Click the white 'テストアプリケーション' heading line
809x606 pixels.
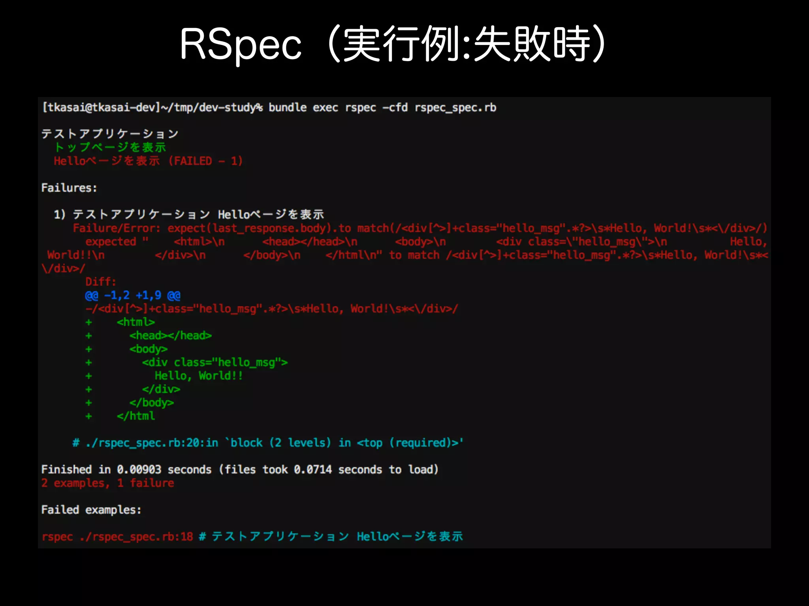pos(110,134)
